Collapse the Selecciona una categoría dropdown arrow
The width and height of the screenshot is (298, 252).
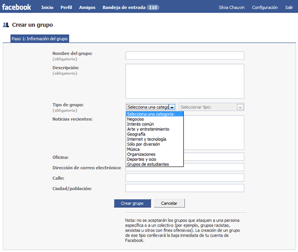pos(172,107)
